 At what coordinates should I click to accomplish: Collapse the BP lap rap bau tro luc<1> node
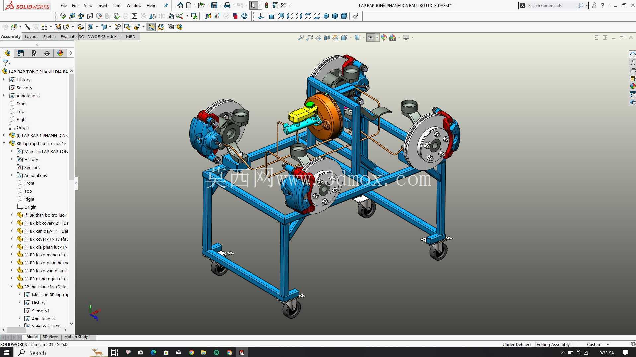(x=4, y=143)
